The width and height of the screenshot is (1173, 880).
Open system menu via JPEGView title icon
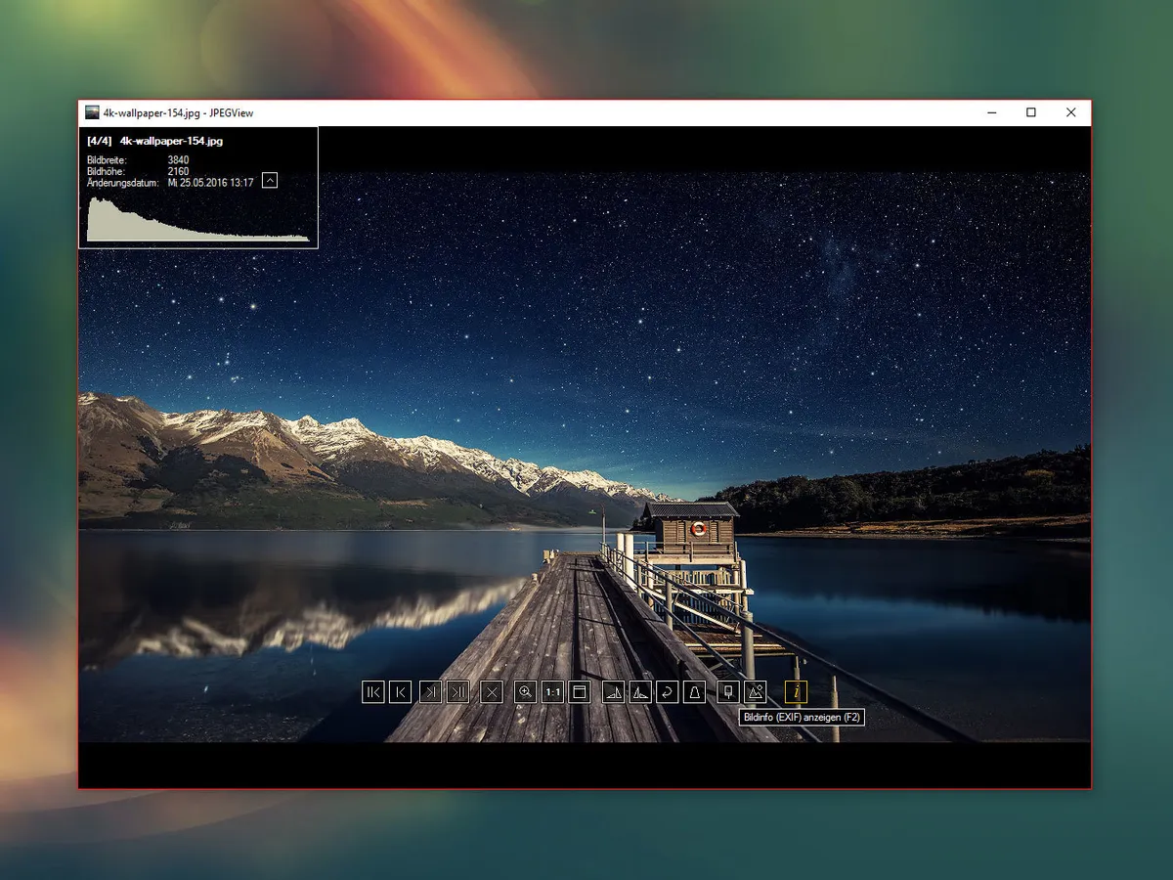coord(92,113)
